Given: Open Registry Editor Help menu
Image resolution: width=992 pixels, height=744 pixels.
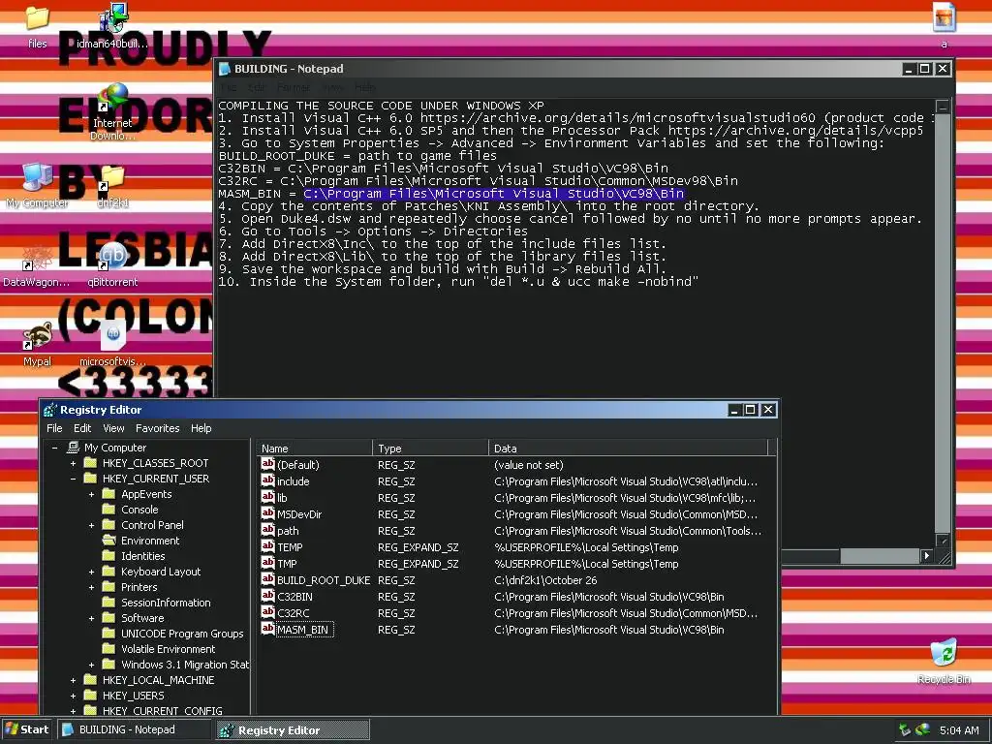Looking at the screenshot, I should tap(201, 428).
